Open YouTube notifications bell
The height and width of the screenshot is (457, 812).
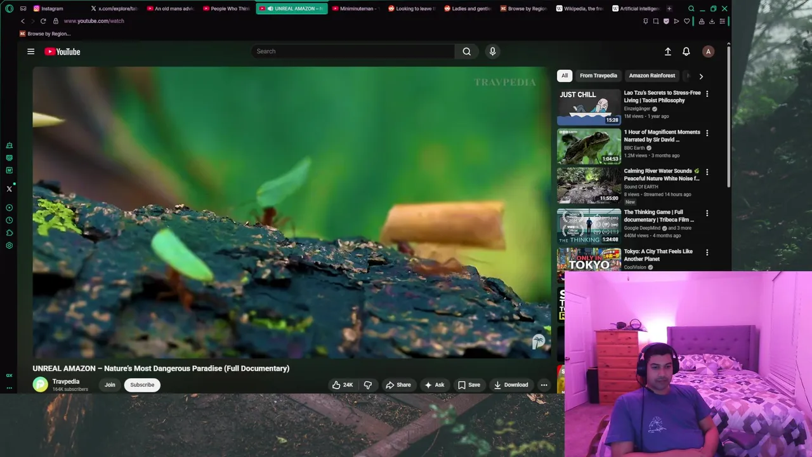click(686, 51)
